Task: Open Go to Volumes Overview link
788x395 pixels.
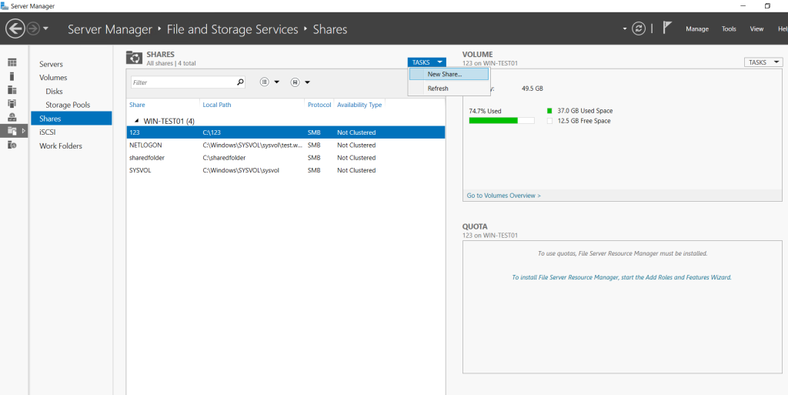Action: click(503, 196)
